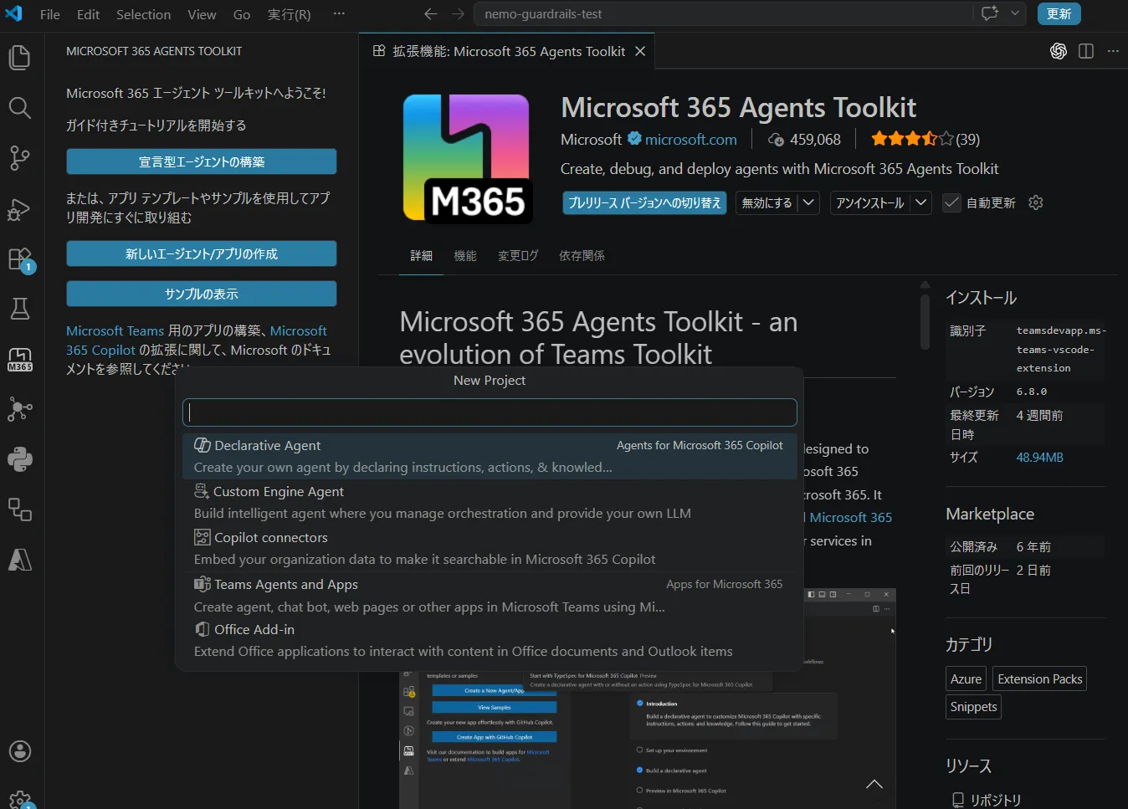Open the Run and Debug view
Screen dimensions: 1128x809
coord(19,208)
